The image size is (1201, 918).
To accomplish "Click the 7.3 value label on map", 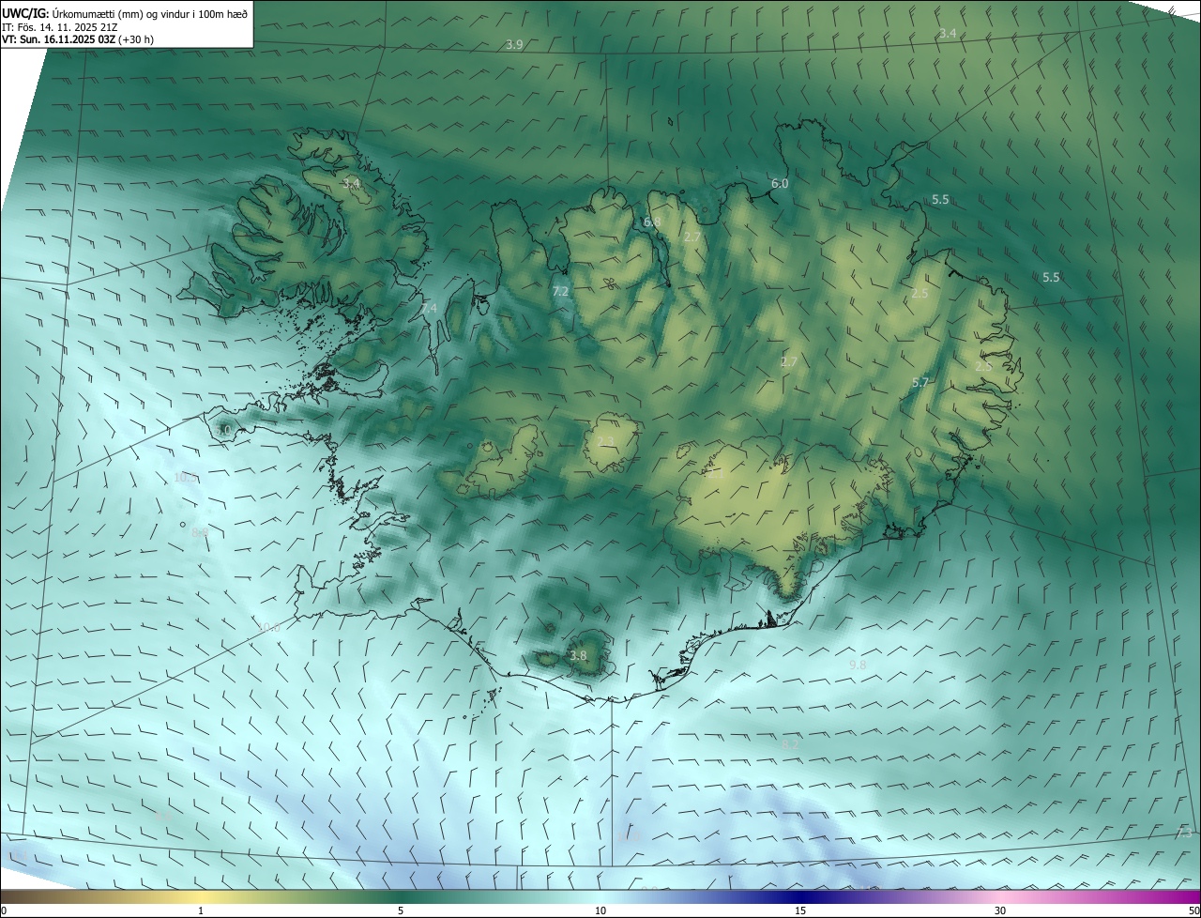I will [1184, 834].
